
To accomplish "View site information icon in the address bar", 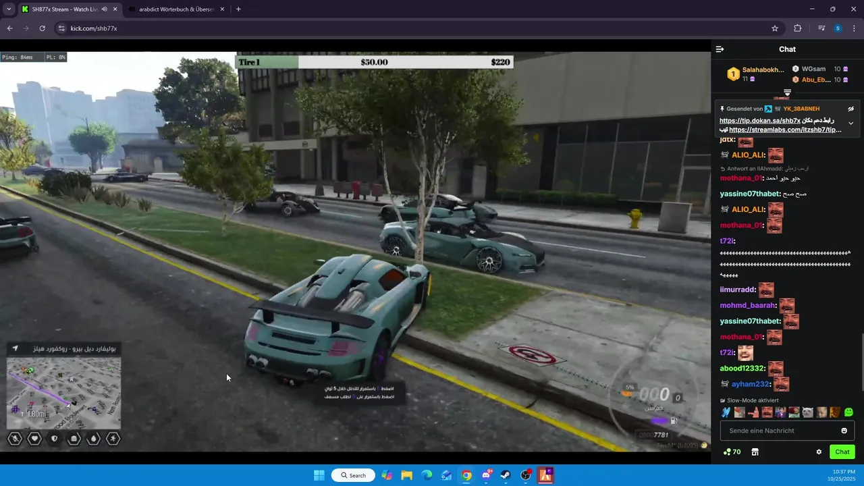I will 61,28.
